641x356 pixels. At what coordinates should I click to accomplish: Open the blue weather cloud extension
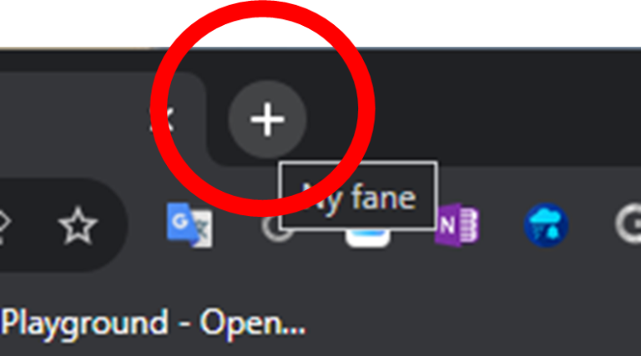pyautogui.click(x=546, y=225)
